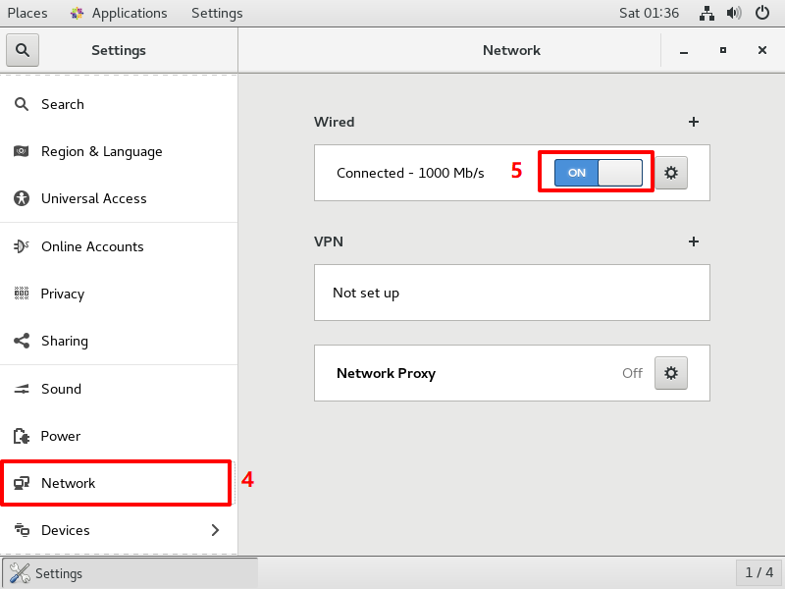Click the power icon in top bar

click(762, 13)
